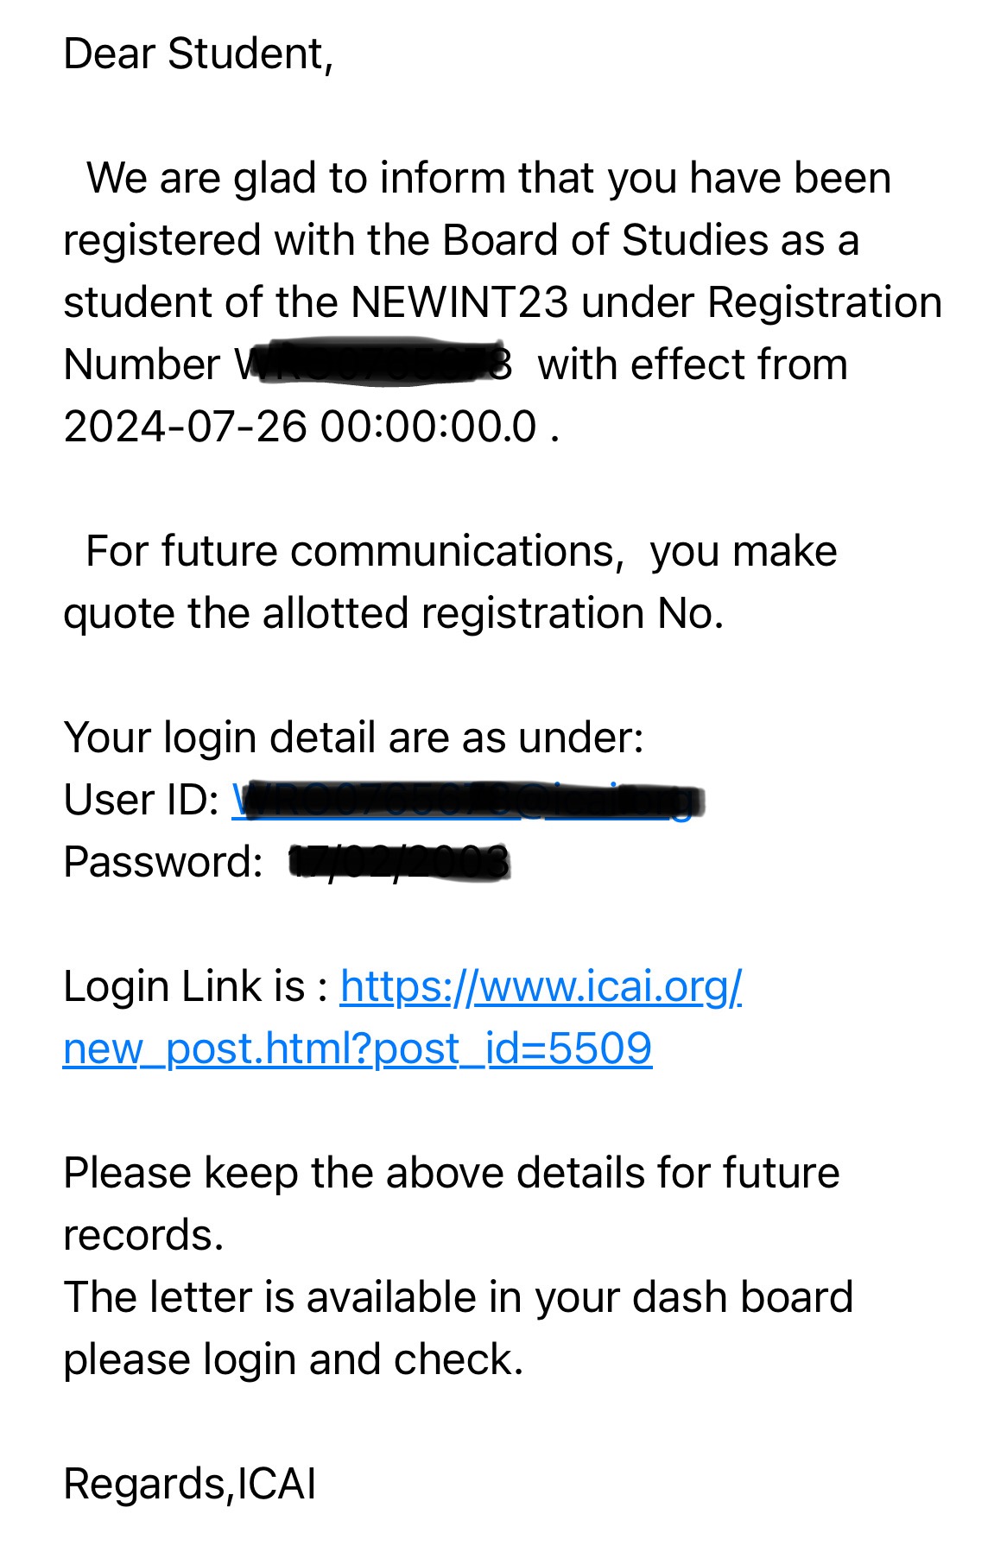Screen dimensions: 994x1552
Task: Click the NEWINT23 course code
Action: (459, 302)
